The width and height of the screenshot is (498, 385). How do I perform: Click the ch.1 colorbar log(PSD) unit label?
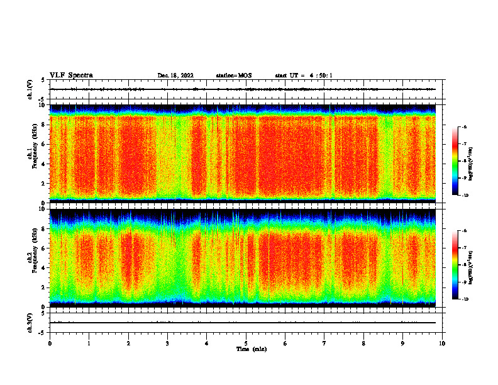470,164
